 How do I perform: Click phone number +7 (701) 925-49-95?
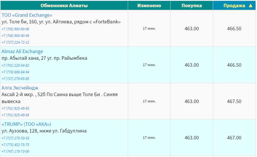[x=15, y=115]
